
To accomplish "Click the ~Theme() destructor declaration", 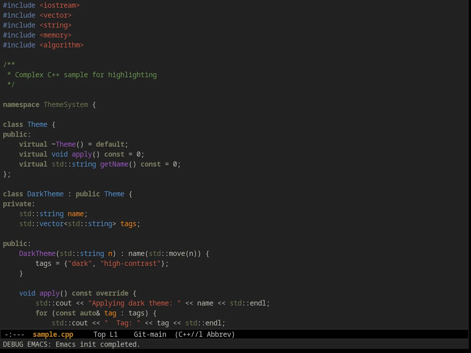I will (x=68, y=144).
